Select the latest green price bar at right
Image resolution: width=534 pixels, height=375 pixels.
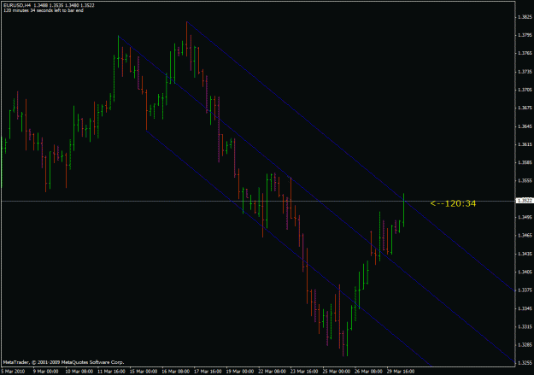coord(403,210)
